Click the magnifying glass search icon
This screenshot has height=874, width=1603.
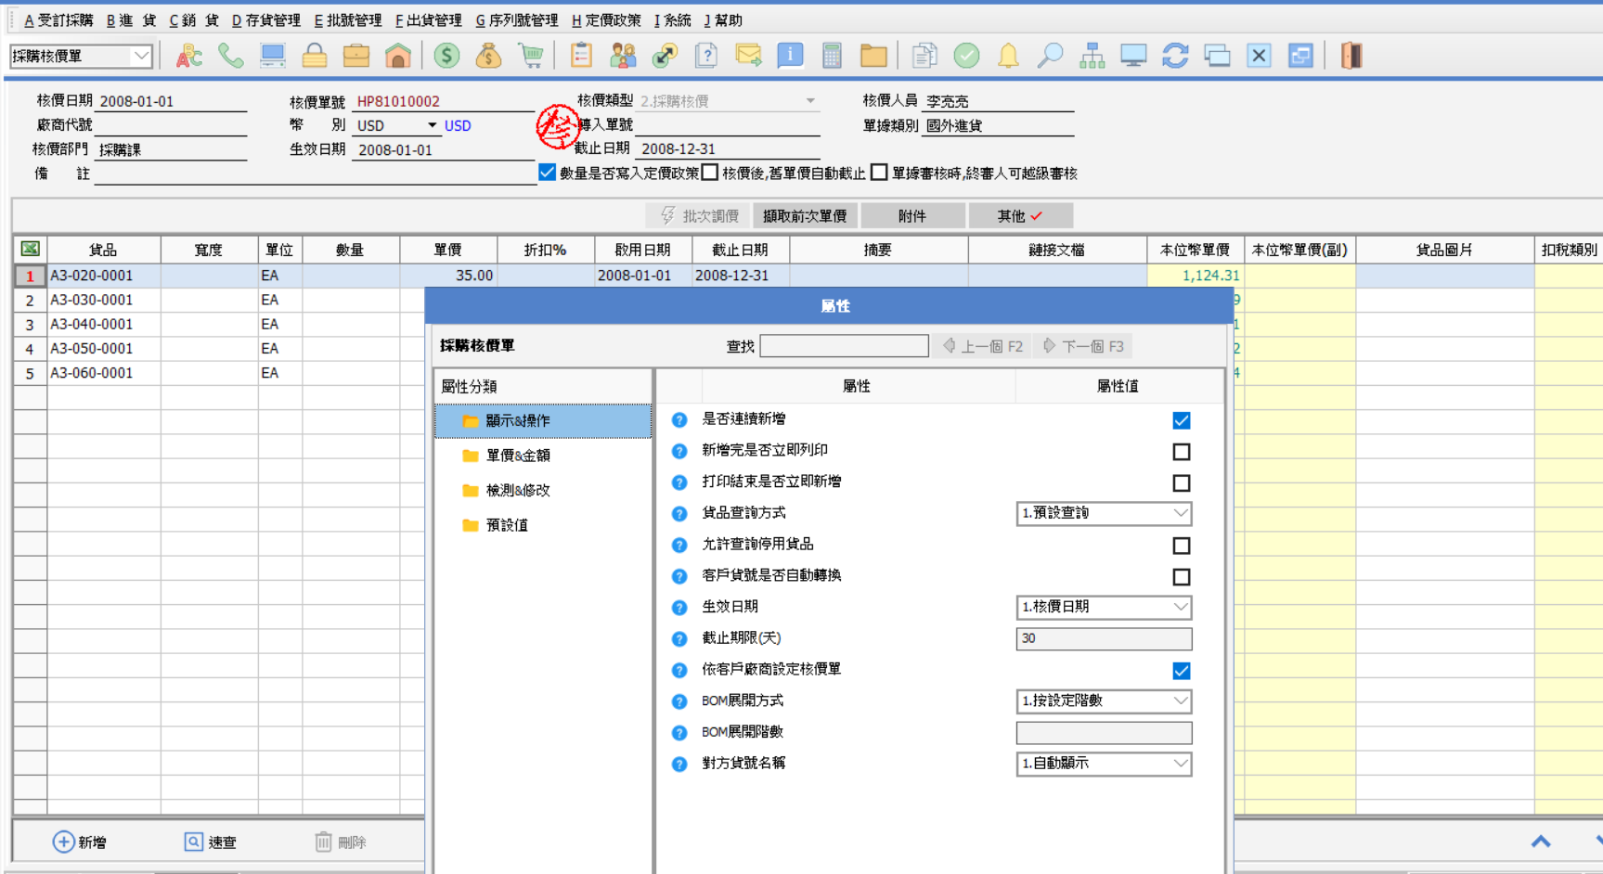1050,57
